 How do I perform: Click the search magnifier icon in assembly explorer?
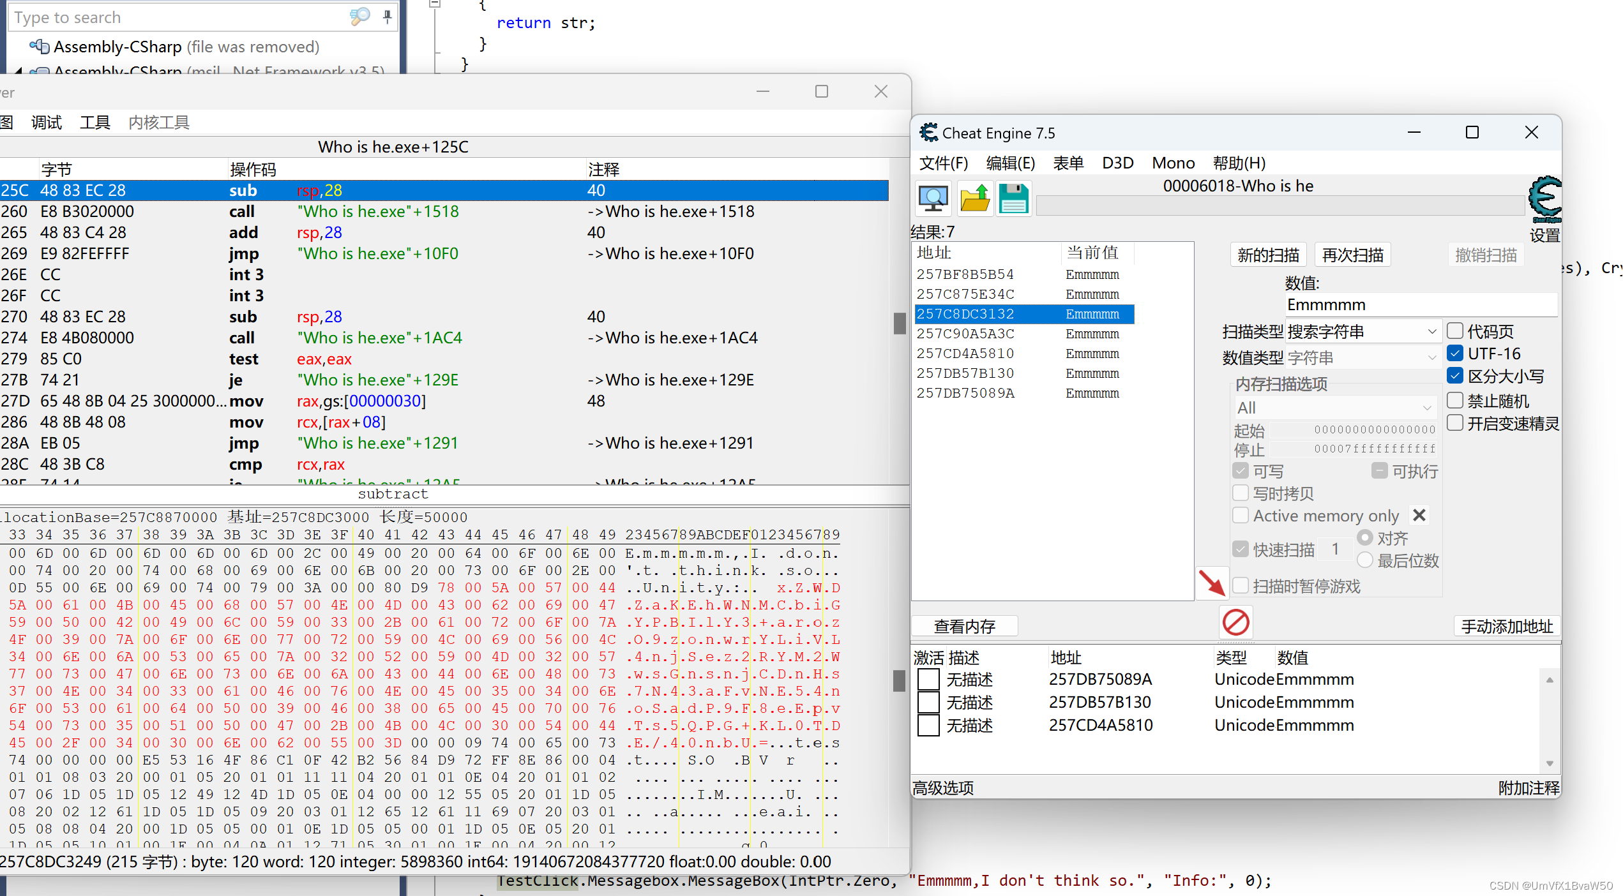point(359,17)
